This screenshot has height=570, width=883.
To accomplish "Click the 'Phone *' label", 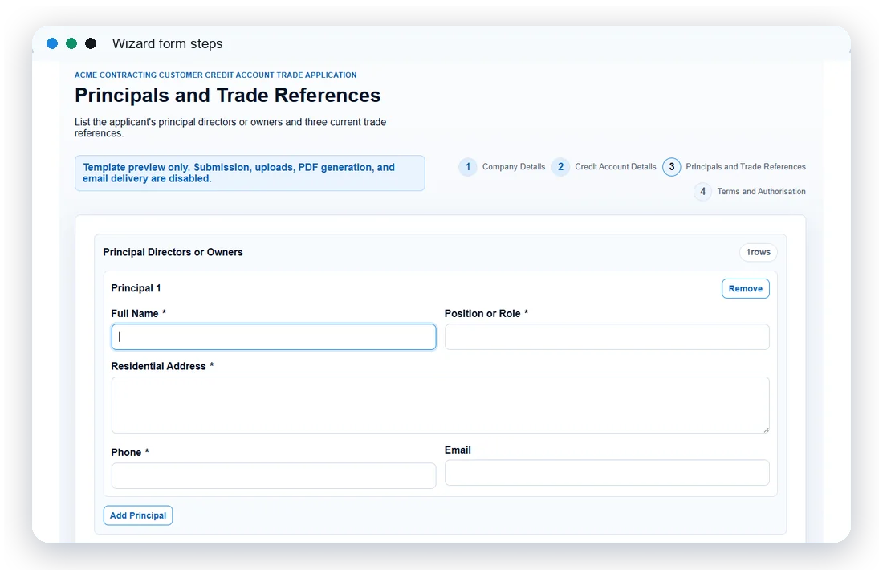I will (130, 452).
